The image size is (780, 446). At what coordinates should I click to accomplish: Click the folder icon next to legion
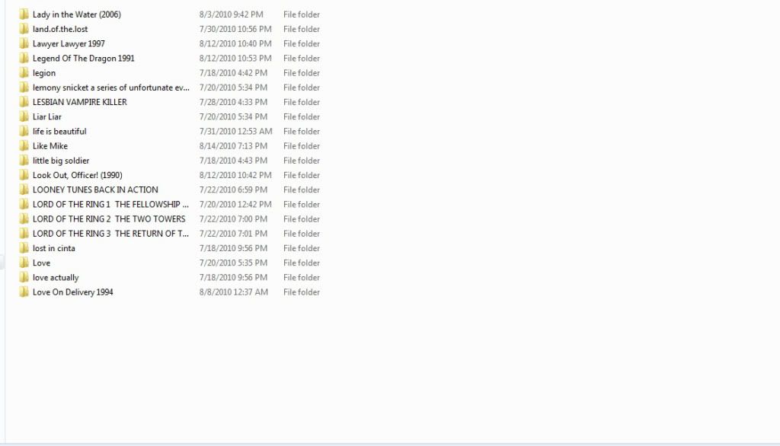point(24,72)
